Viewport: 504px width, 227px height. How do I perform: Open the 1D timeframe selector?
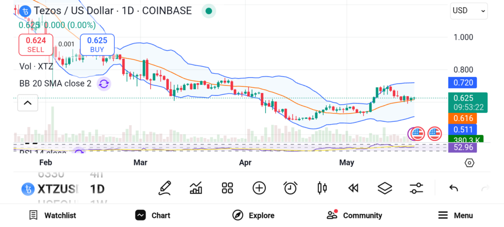click(x=97, y=189)
